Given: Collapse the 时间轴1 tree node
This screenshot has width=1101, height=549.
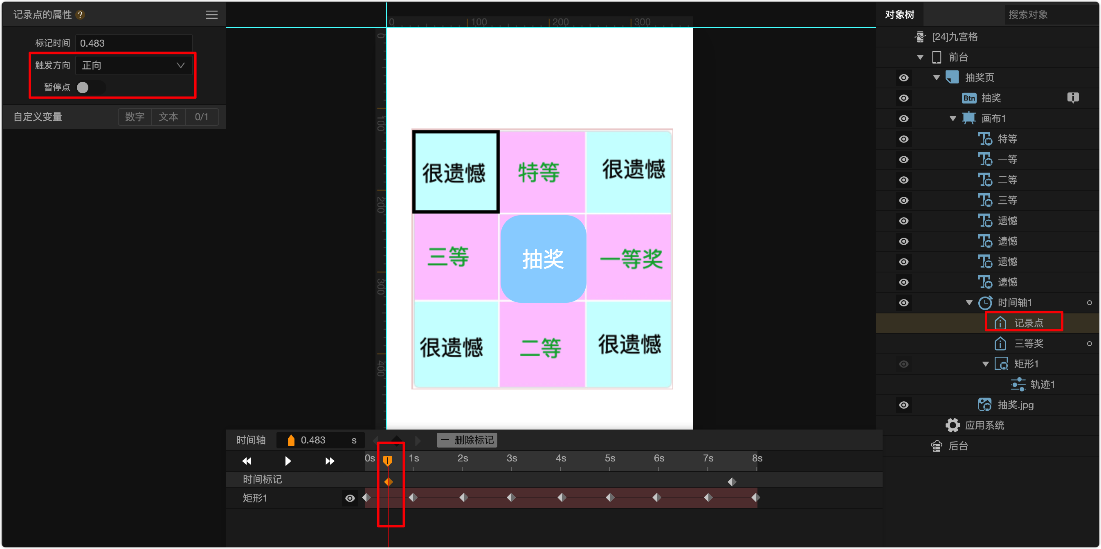Looking at the screenshot, I should click(969, 303).
